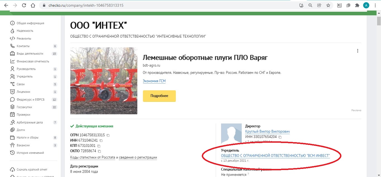This screenshot has height=177, width=381.
Task: Click the Долги coin icon
Action: [x=12, y=130]
